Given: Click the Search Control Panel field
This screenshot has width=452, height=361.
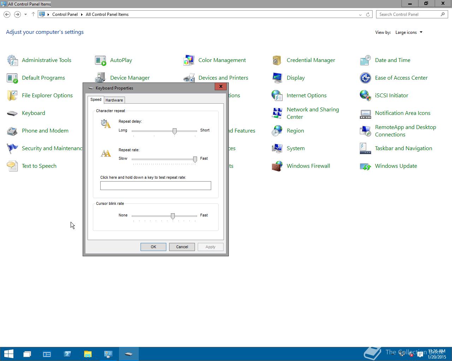Looking at the screenshot, I should pos(412,14).
